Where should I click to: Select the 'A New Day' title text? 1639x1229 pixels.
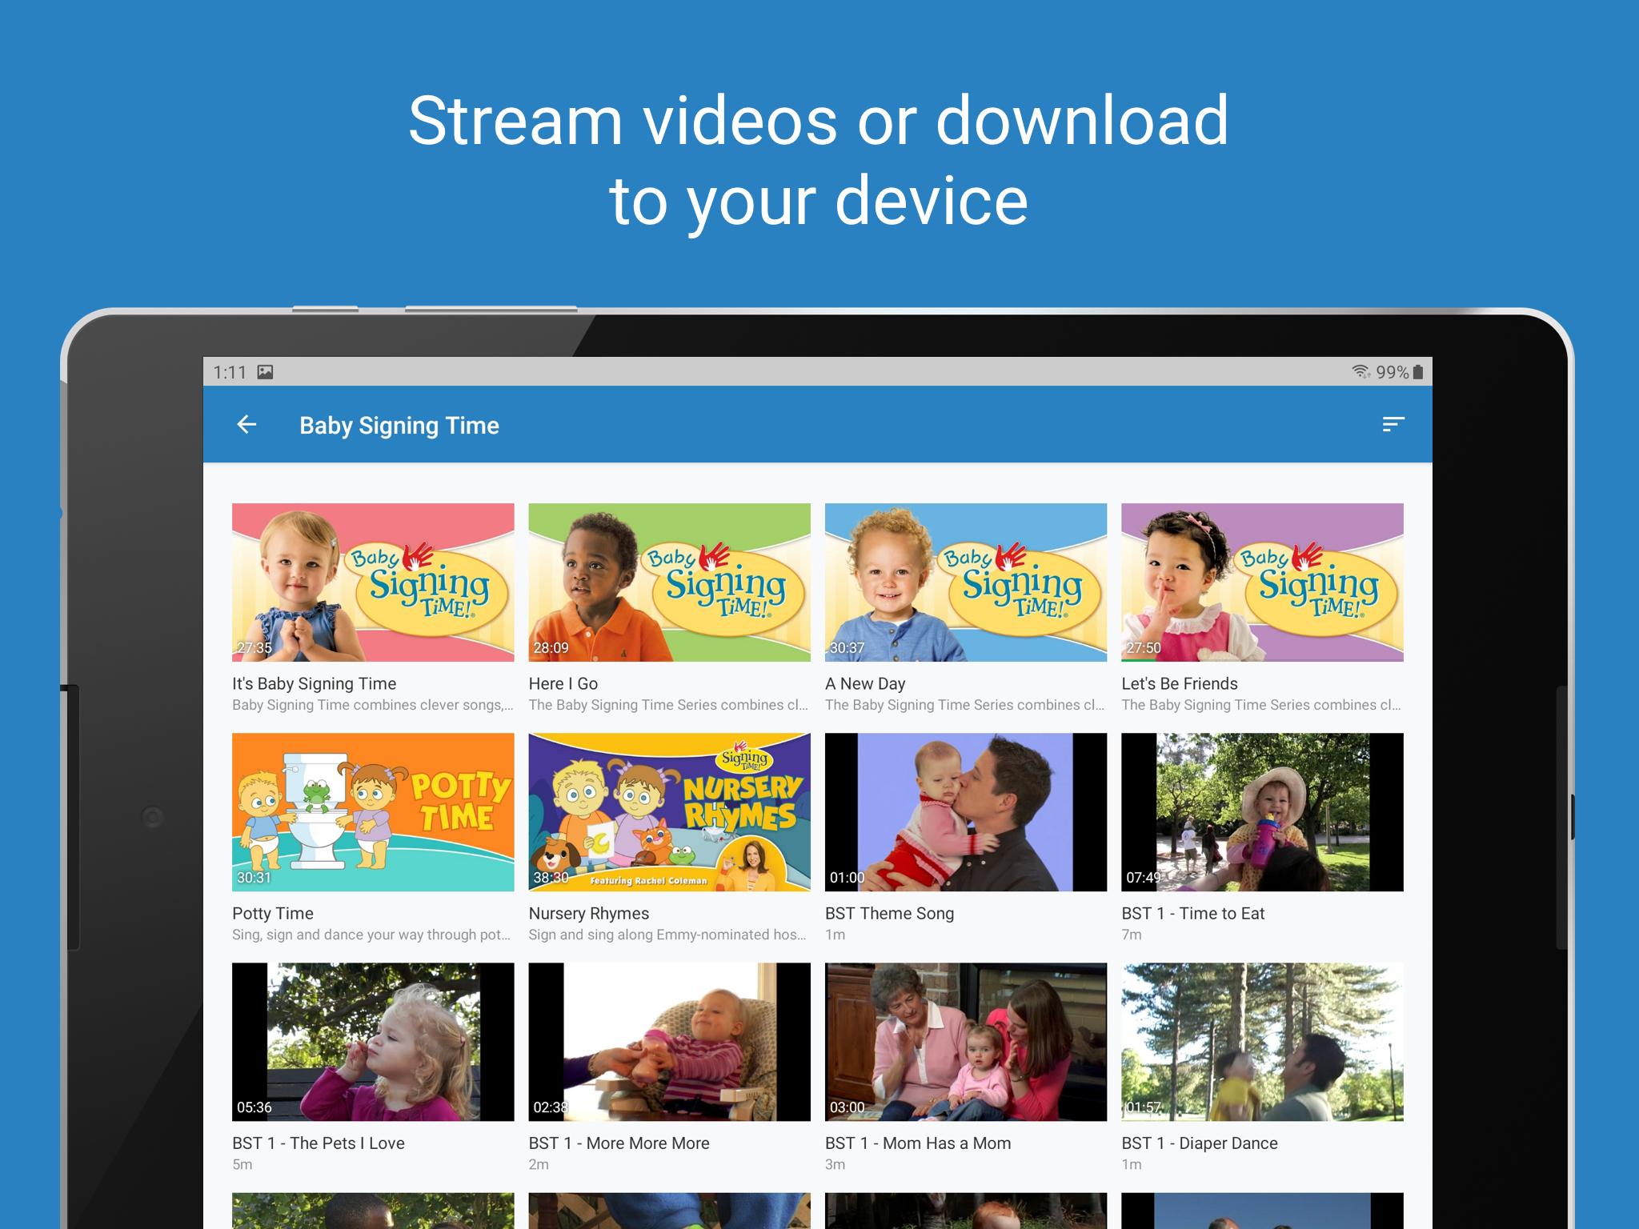tap(865, 683)
